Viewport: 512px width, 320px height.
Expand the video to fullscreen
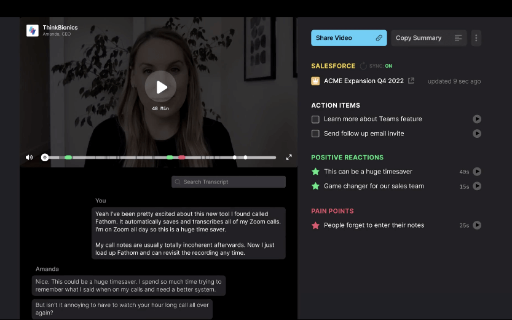coord(289,157)
